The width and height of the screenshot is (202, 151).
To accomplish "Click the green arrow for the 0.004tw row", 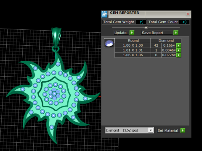I will coord(179,50).
